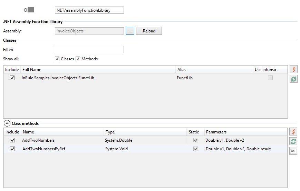Uncheck Include for the AddTwoNumbersByRef method

click(x=12, y=149)
